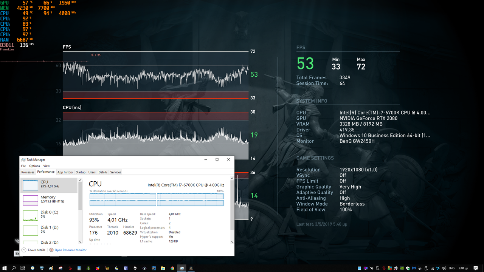The height and width of the screenshot is (272, 484).
Task: Click the Threads count 2010
Action: click(113, 233)
